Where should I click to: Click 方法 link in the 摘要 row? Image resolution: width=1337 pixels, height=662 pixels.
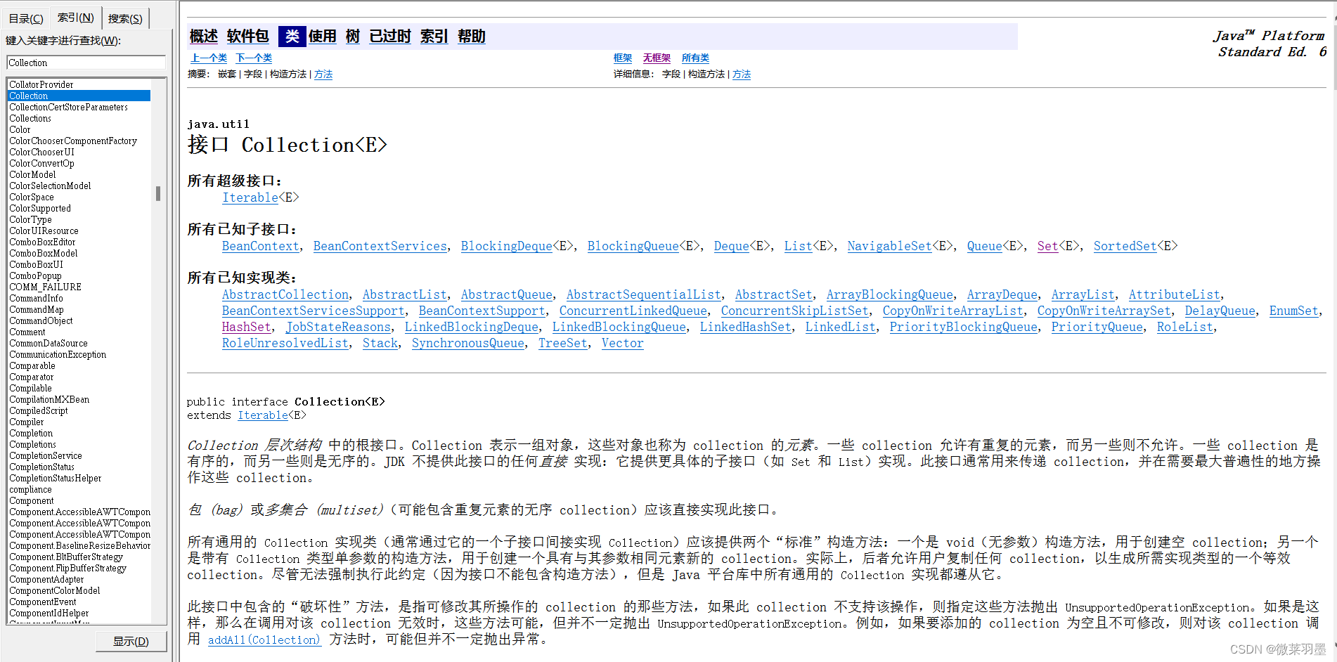[x=323, y=74]
